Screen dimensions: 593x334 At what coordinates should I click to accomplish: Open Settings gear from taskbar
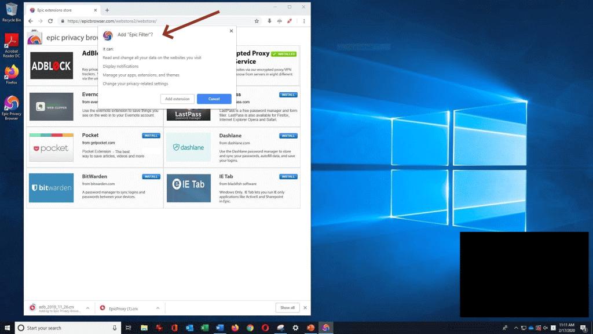[x=295, y=328]
